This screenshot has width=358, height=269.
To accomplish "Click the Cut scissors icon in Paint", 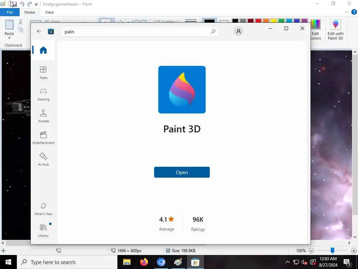I will point(20,22).
